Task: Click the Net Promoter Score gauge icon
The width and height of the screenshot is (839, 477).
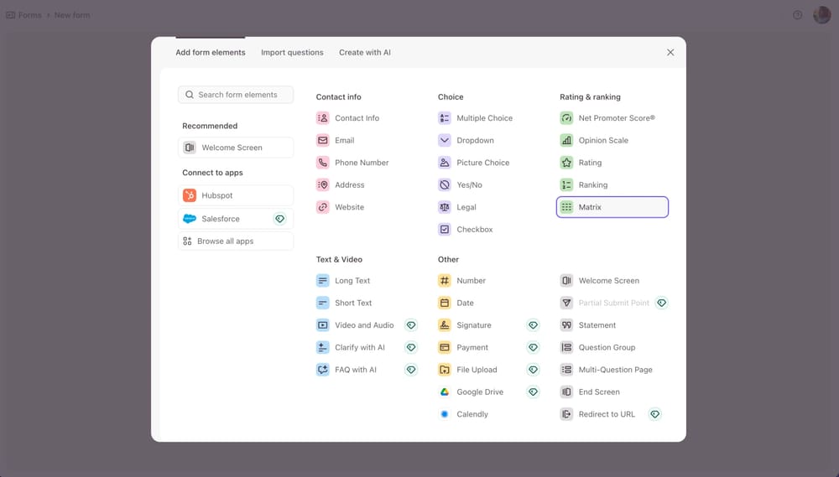Action: click(x=566, y=118)
